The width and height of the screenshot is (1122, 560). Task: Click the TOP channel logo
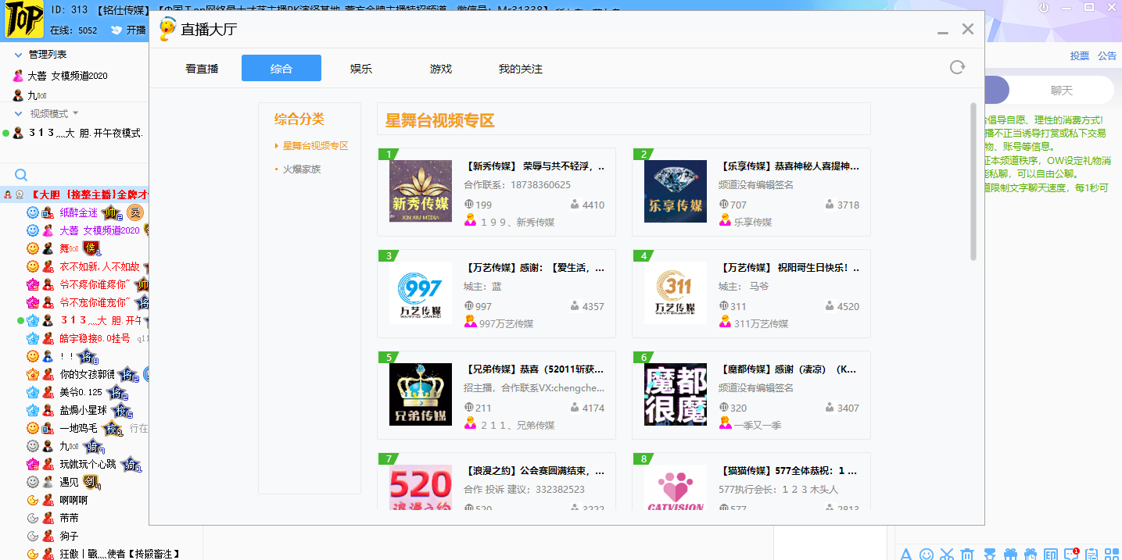[x=23, y=20]
